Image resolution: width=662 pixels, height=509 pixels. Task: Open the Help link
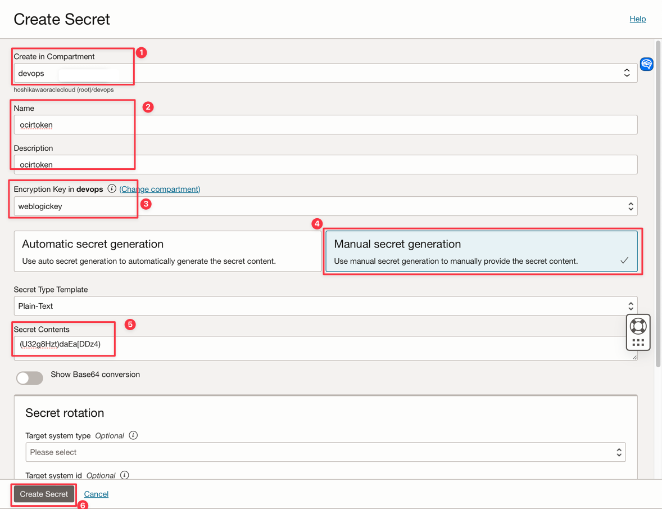[x=637, y=19]
